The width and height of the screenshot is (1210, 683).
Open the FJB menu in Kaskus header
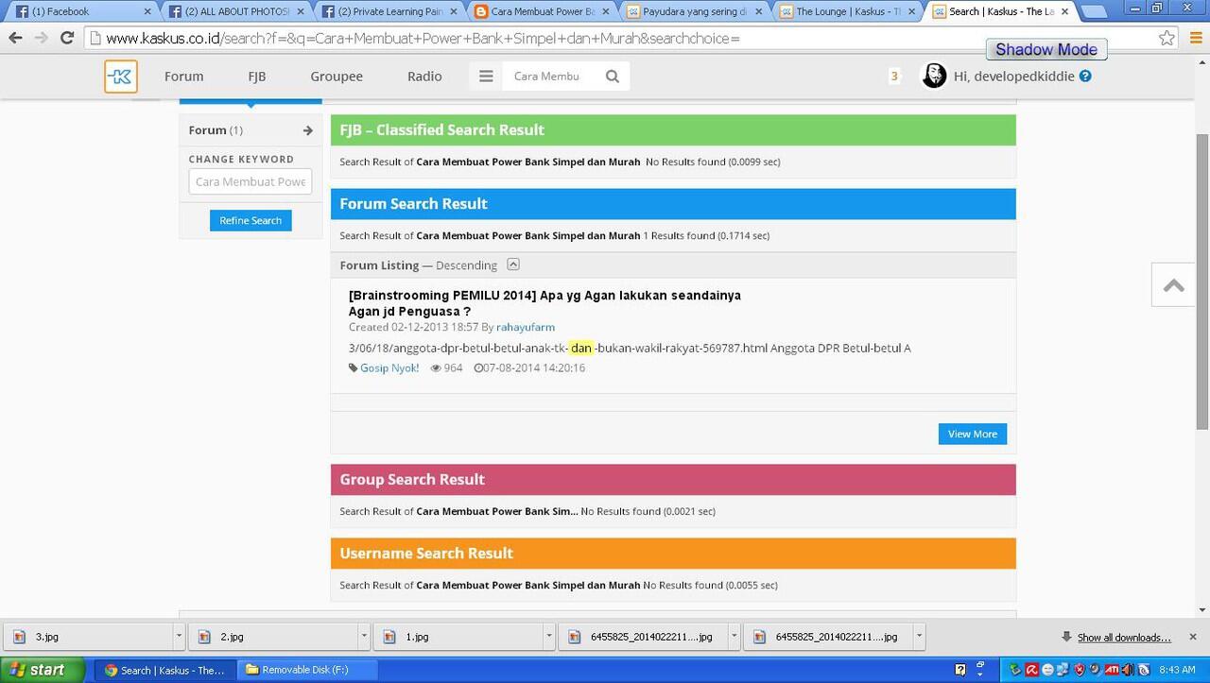(x=257, y=77)
